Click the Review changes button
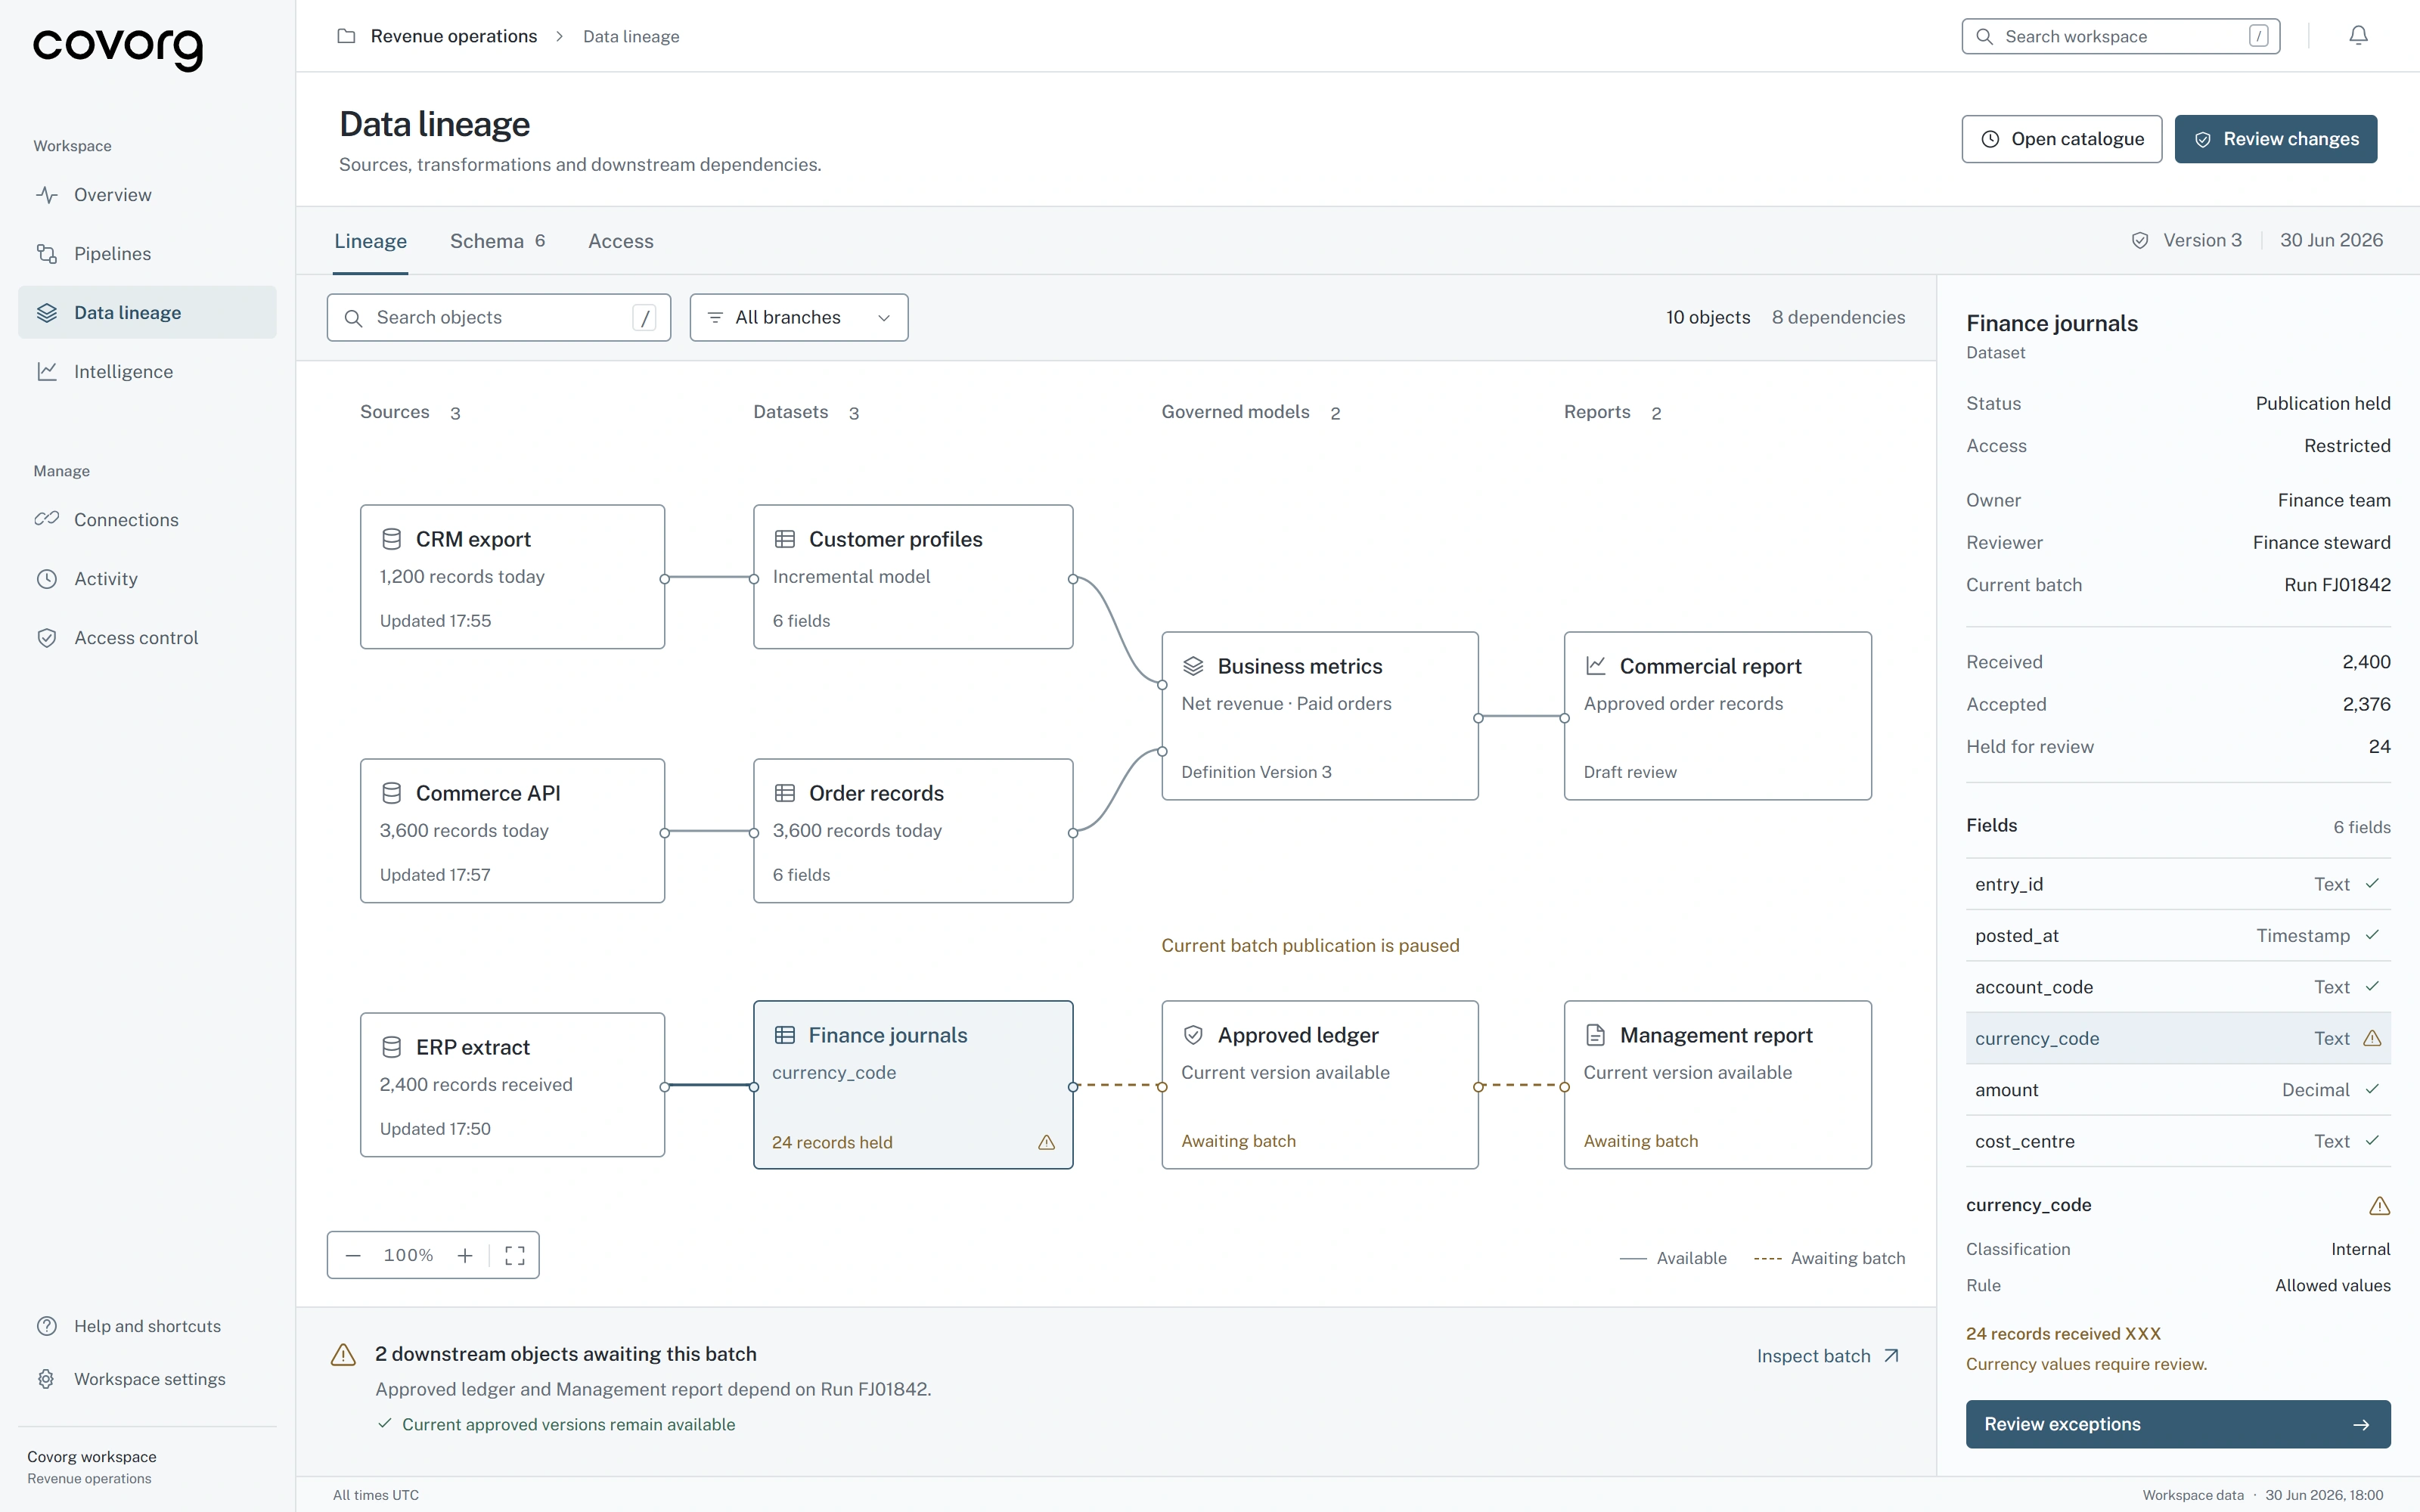Screen dimensions: 2420x1512 pos(2275,139)
